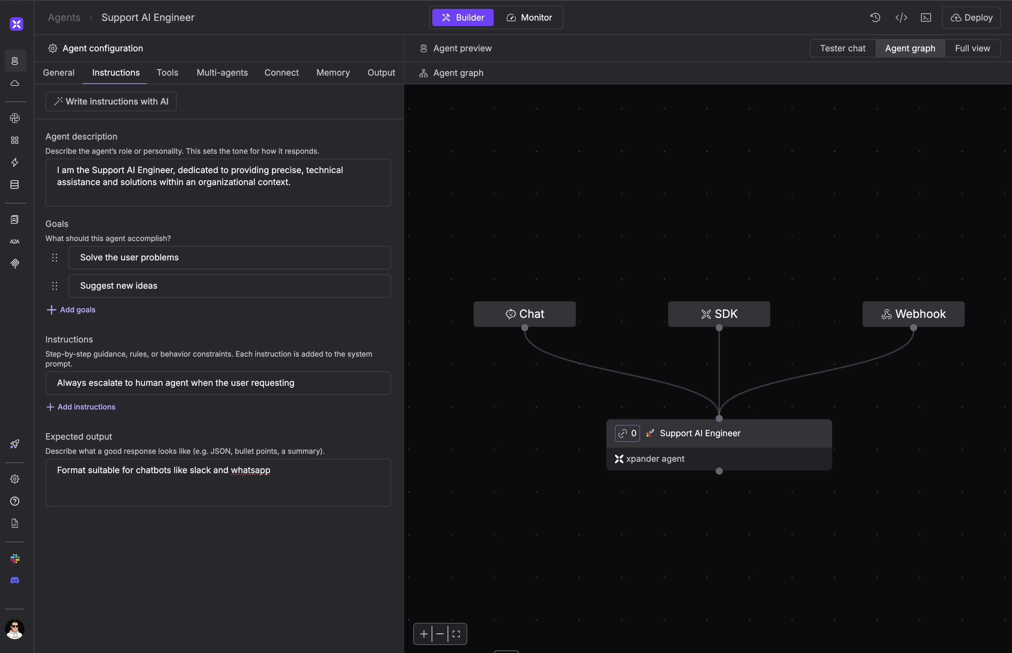Click the link count badge on agent node
1012x653 pixels.
pos(627,433)
